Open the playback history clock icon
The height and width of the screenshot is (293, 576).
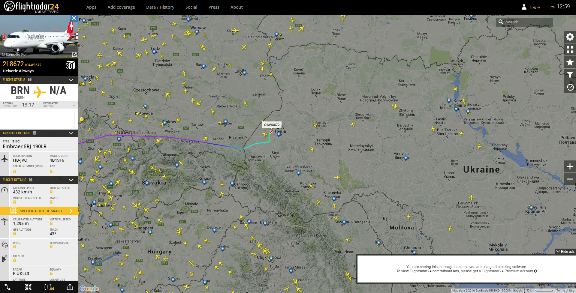[570, 87]
